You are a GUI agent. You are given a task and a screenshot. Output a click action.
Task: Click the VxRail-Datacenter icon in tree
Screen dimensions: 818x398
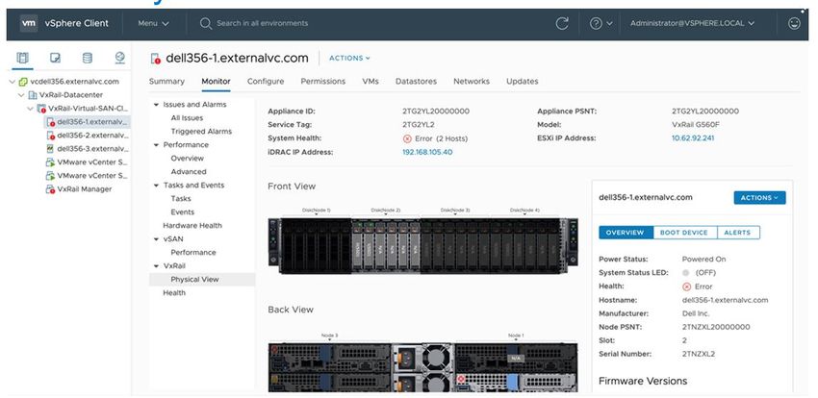[x=33, y=95]
